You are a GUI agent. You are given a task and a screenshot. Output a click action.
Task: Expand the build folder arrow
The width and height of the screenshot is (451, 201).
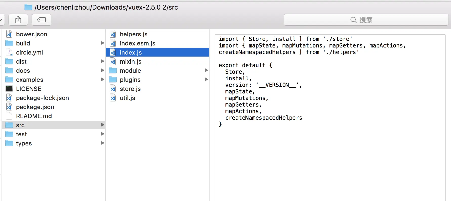(102, 43)
